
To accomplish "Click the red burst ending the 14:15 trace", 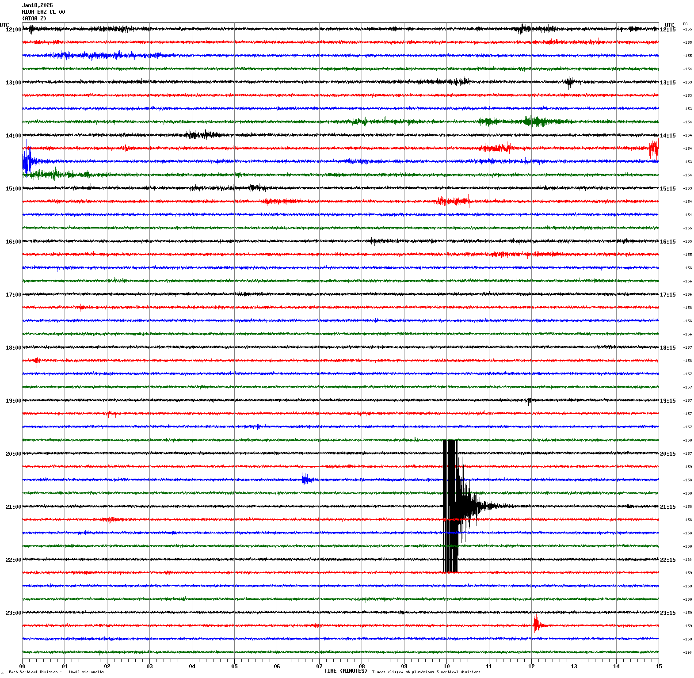I will point(653,149).
